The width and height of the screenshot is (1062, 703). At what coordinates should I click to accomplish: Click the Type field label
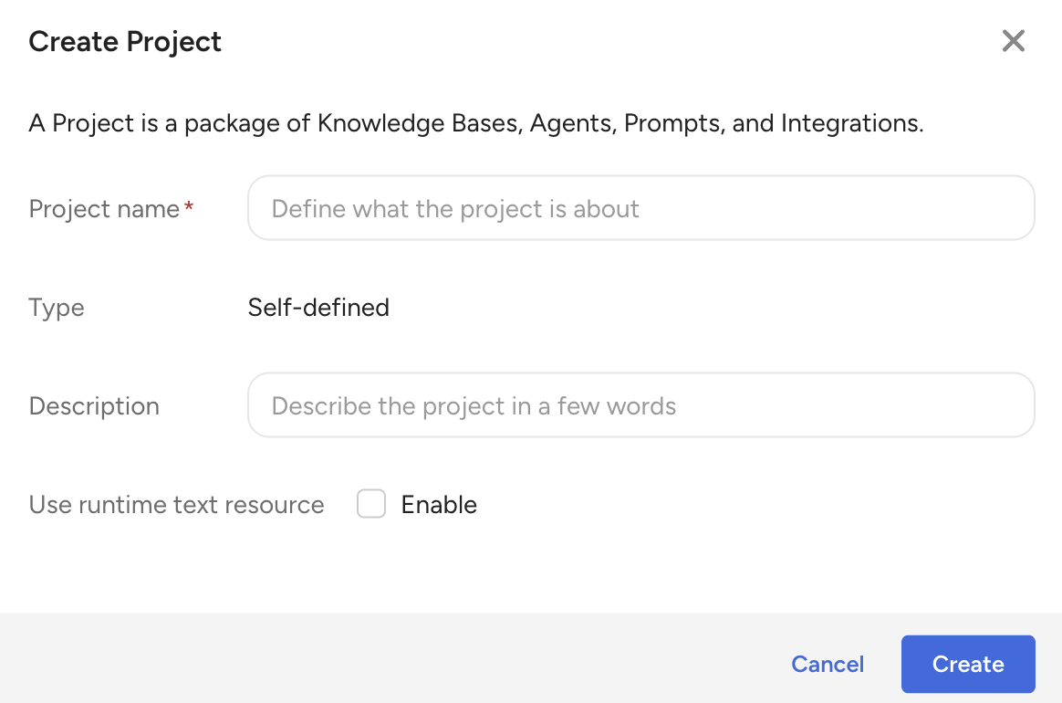point(57,308)
